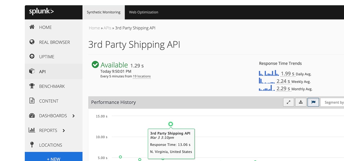Download the Performance History data
The image size is (344, 161).
click(x=301, y=102)
